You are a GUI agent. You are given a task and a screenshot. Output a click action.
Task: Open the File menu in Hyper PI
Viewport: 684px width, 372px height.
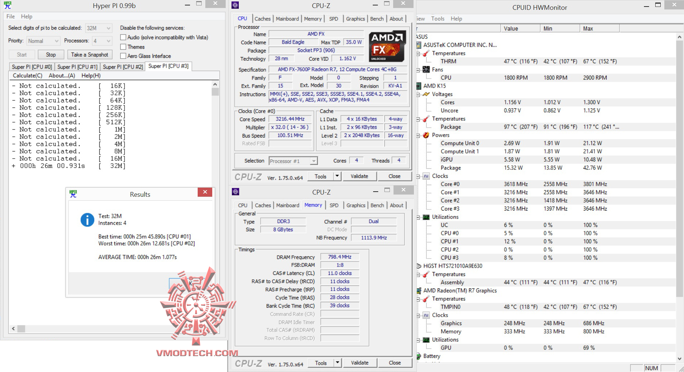pos(11,16)
